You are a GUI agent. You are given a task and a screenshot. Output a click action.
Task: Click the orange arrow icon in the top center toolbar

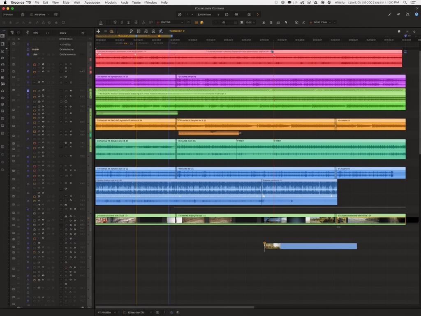[x=258, y=14]
